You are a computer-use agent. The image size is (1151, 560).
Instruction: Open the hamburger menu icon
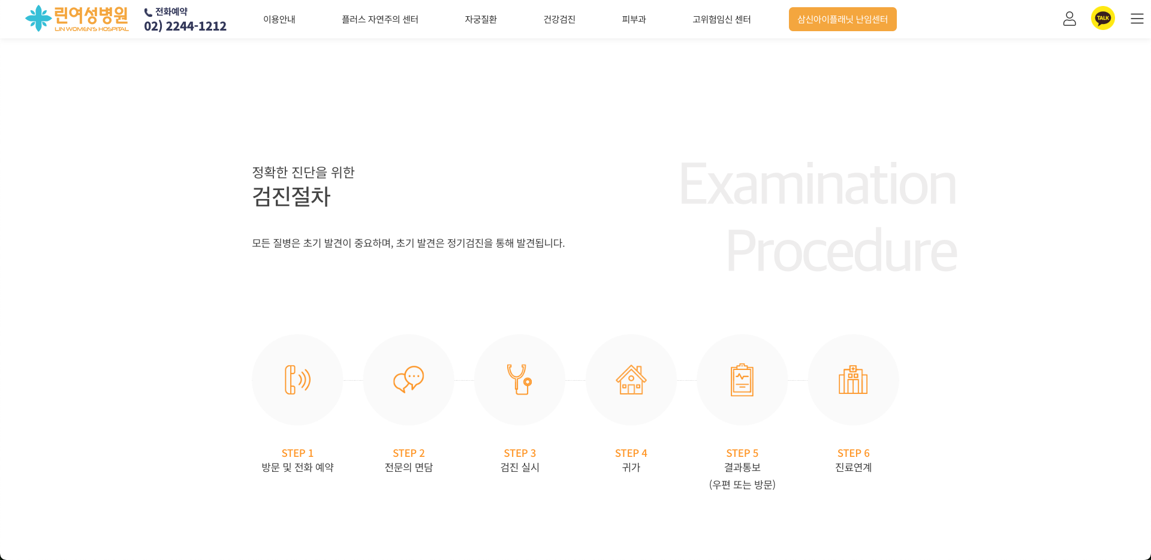[x=1137, y=19]
